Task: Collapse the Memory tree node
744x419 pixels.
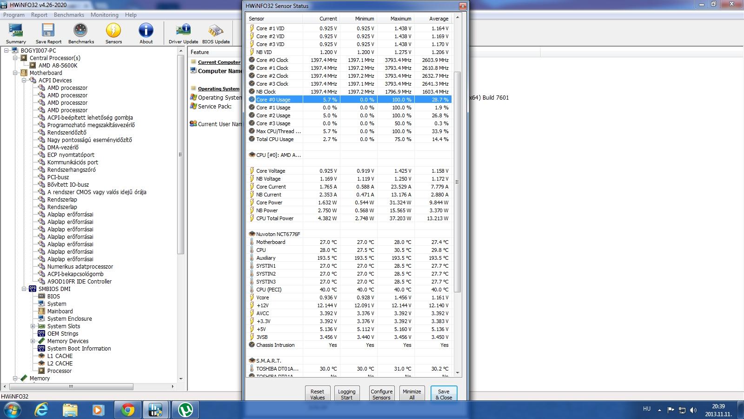Action: [15, 378]
